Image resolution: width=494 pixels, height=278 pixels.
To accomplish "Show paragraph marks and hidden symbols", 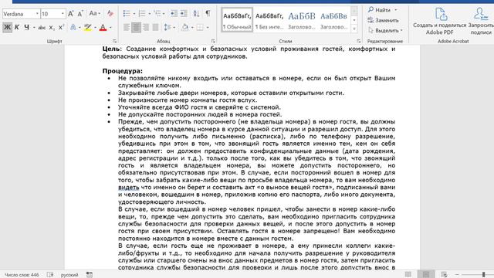I will pos(208,14).
